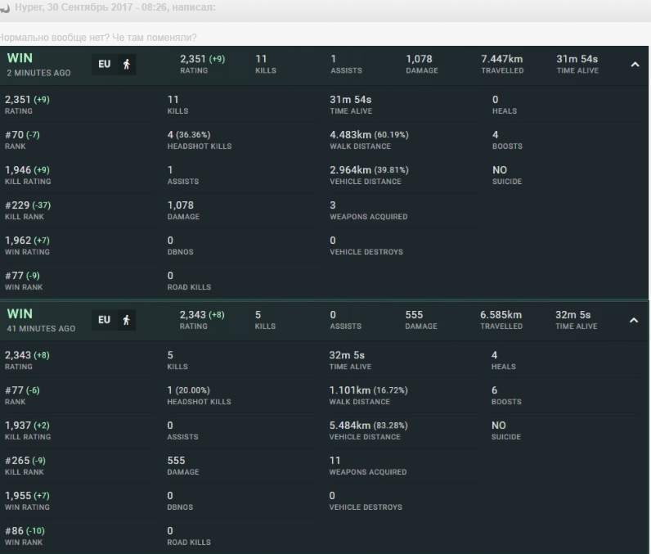Viewport: 651px width, 554px height.
Task: Click vehicle distance 2.964km (39.81%)
Action: [369, 170]
